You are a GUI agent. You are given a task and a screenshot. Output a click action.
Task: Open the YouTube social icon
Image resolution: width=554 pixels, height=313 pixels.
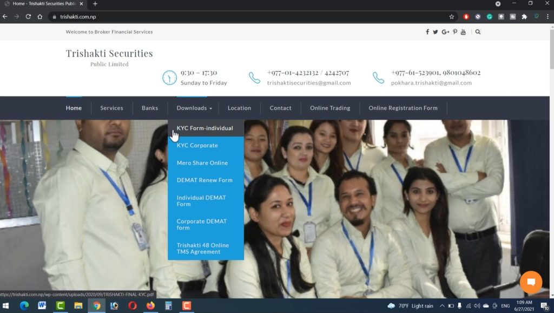click(x=463, y=32)
